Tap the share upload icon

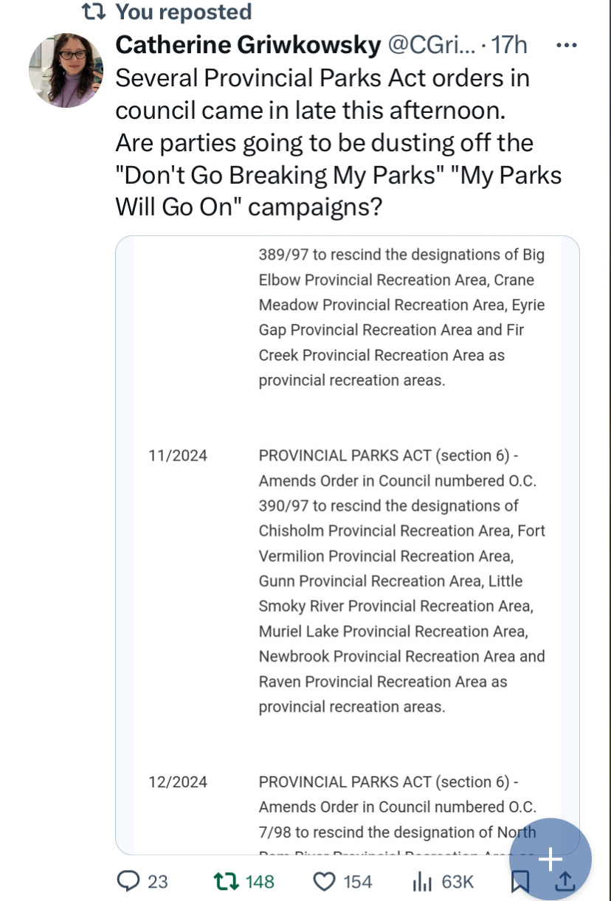[x=565, y=881]
